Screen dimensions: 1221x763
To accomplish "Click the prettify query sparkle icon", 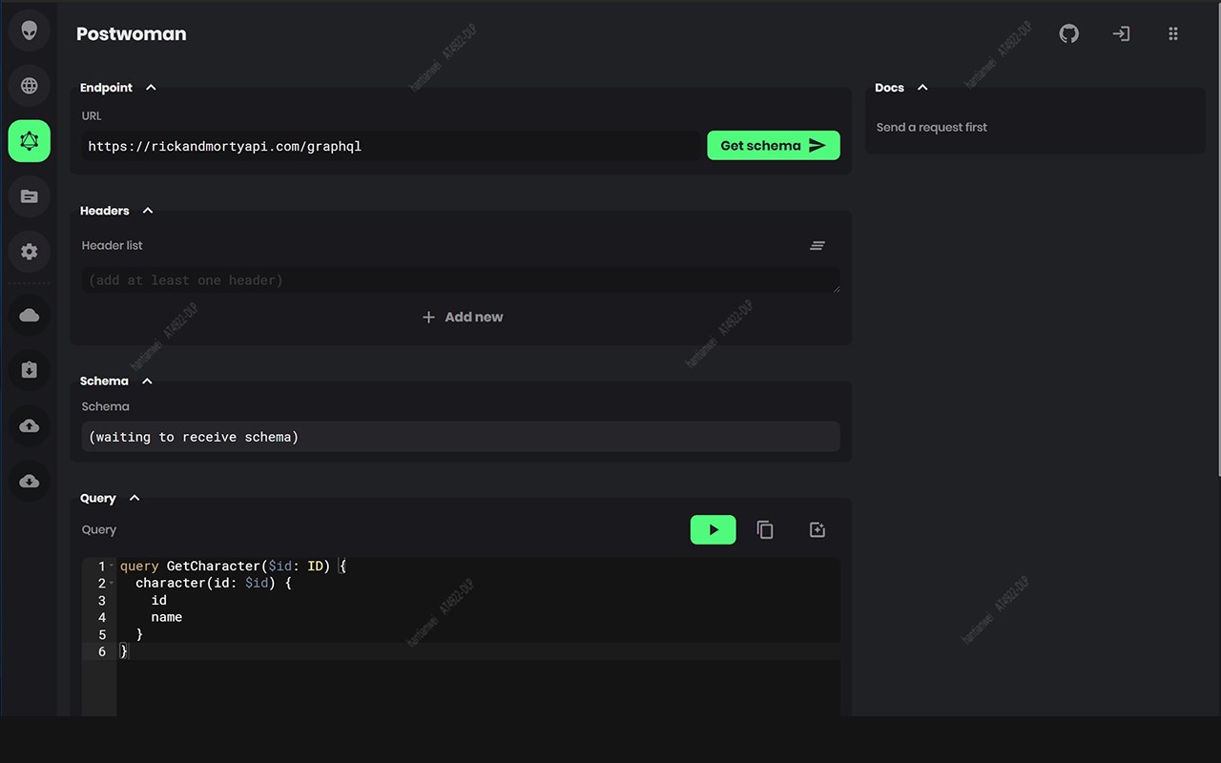I will tap(817, 530).
